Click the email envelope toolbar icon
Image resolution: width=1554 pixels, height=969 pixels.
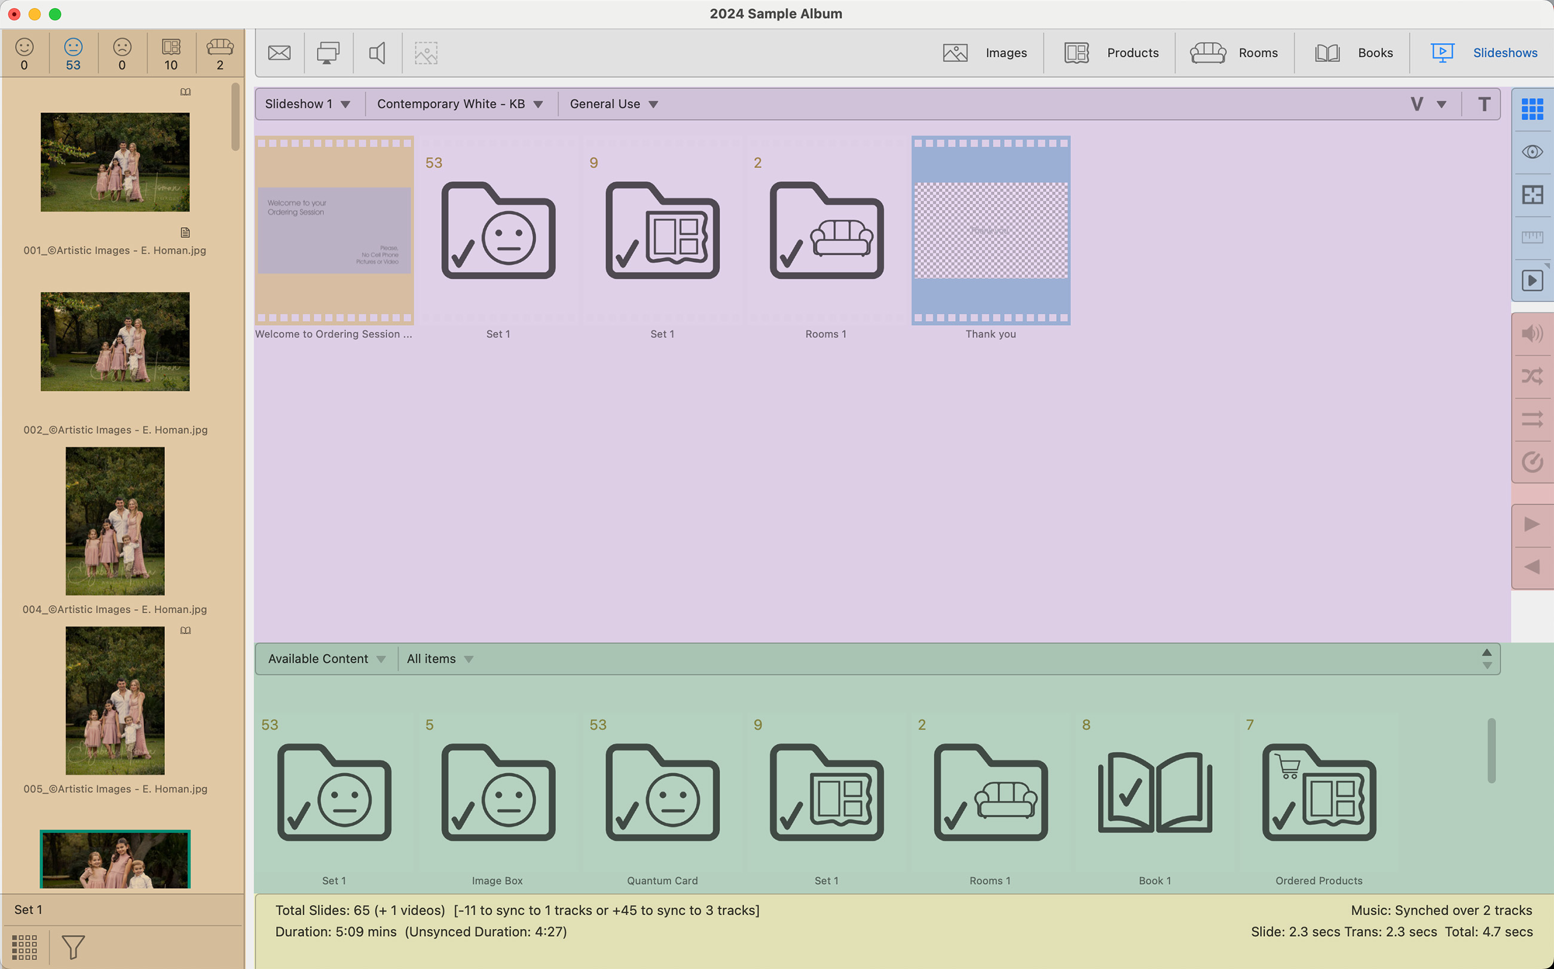279,53
